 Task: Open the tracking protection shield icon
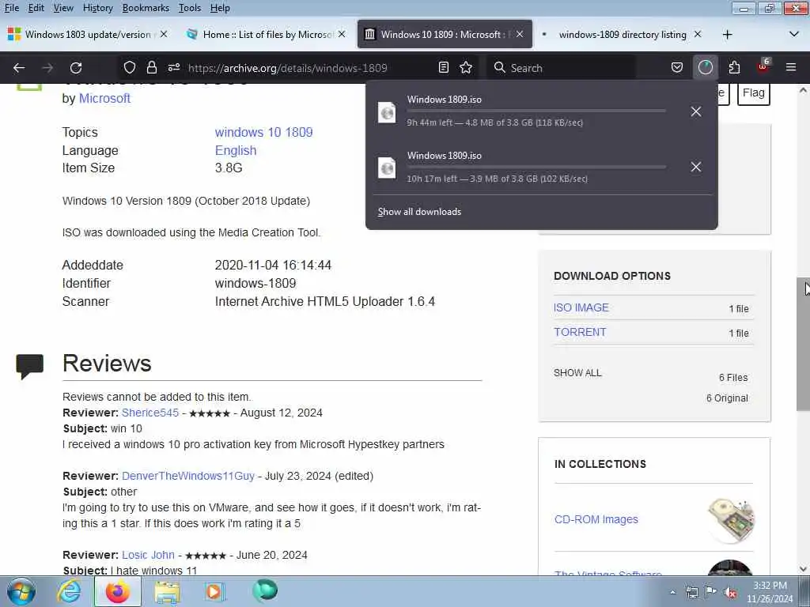click(130, 68)
